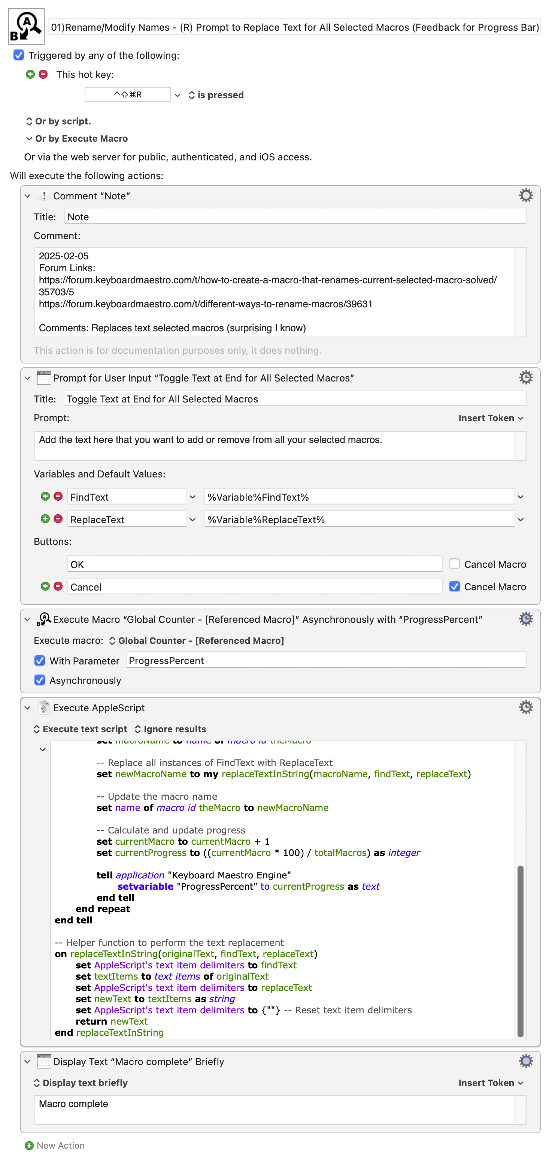This screenshot has height=1158, width=549.
Task: Open gear menu of Comment Note action
Action: [x=526, y=195]
